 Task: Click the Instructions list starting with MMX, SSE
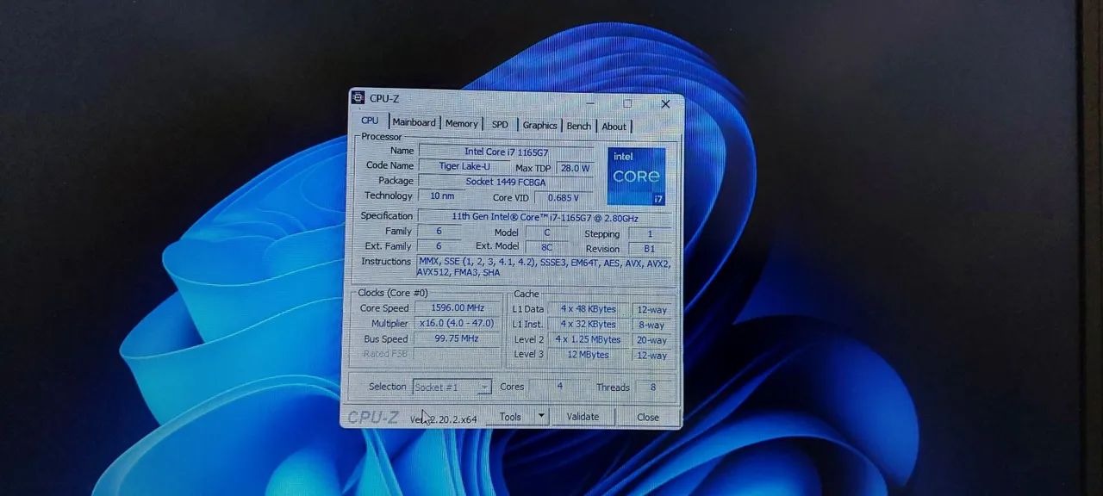pos(545,267)
